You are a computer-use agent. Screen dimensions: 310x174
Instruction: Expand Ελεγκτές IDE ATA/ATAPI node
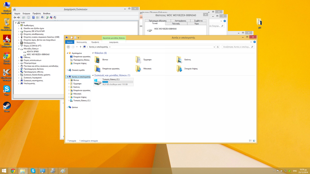pyautogui.click(x=19, y=31)
